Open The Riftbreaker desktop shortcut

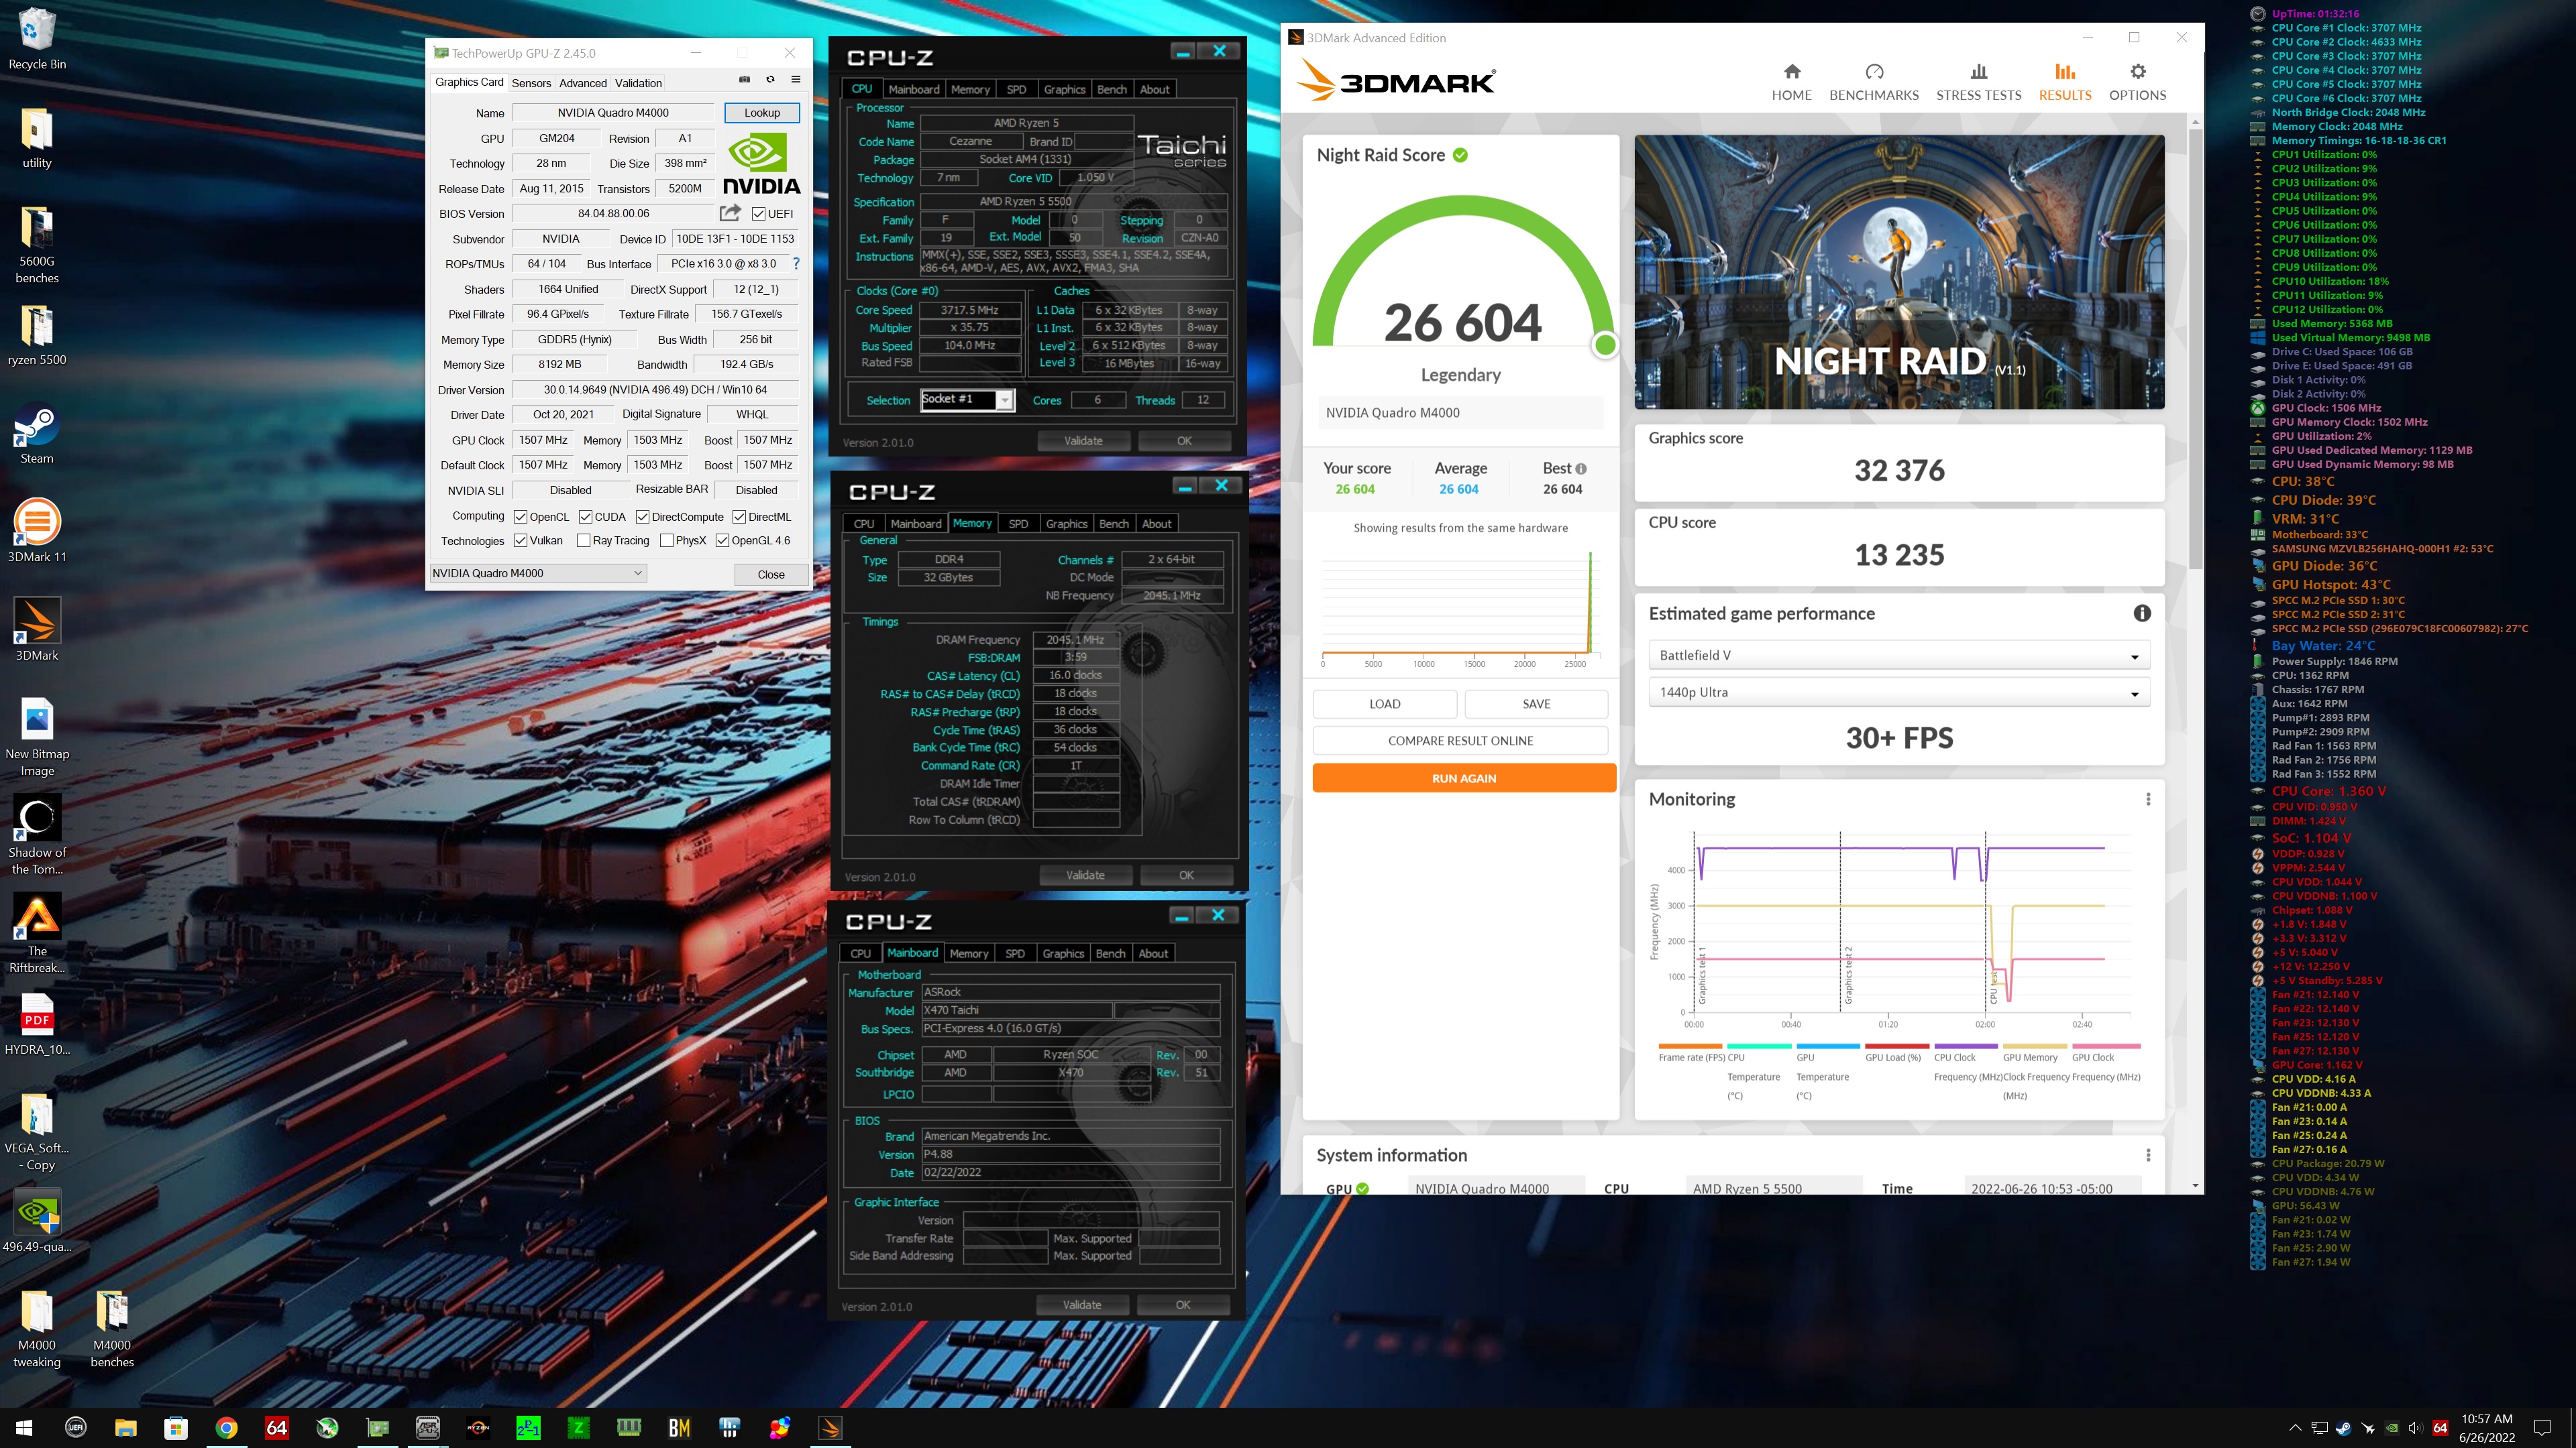[37, 933]
